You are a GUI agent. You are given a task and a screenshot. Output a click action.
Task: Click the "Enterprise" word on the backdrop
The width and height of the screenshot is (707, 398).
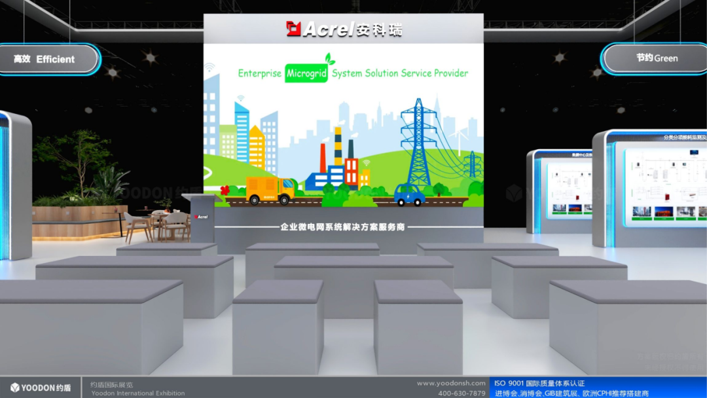click(x=260, y=73)
